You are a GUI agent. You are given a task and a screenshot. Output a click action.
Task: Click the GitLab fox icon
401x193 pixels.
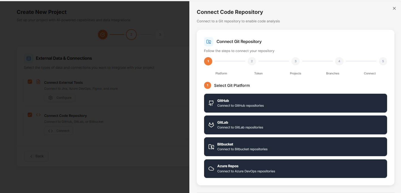211,125
